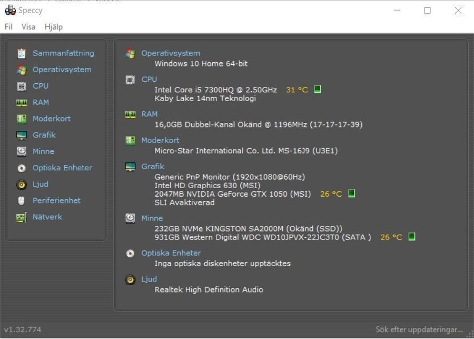
Task: Open the Ljud heading link in summary
Action: [150, 279]
